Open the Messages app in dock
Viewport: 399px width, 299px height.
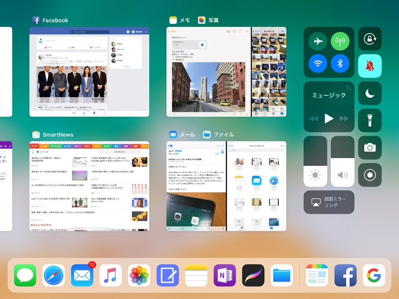pos(25,275)
